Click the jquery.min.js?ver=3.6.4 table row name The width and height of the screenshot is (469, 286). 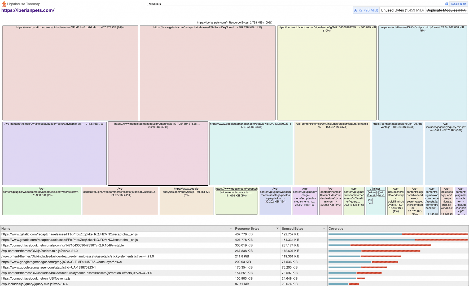pyautogui.click(x=34, y=284)
